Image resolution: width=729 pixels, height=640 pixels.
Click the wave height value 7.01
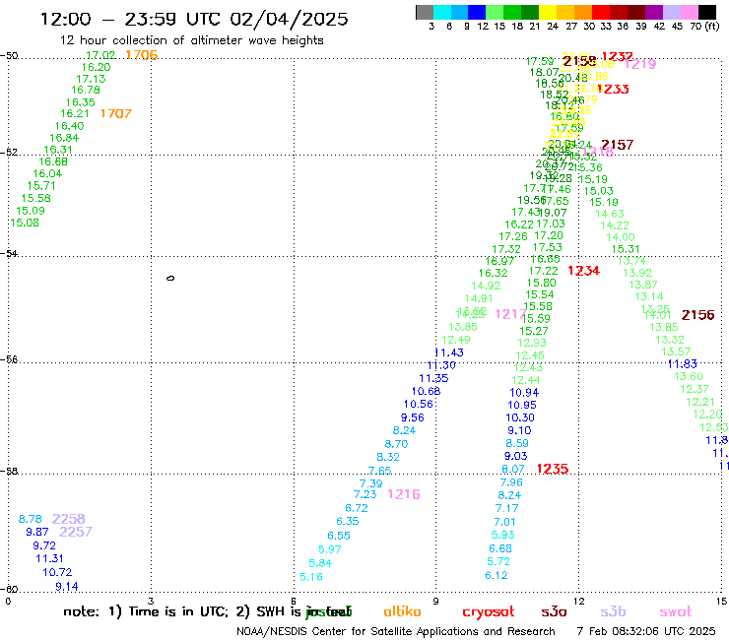[x=505, y=522]
